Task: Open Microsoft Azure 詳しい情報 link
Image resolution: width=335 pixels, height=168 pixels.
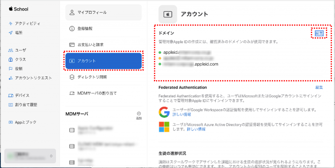Action: pyautogui.click(x=196, y=129)
